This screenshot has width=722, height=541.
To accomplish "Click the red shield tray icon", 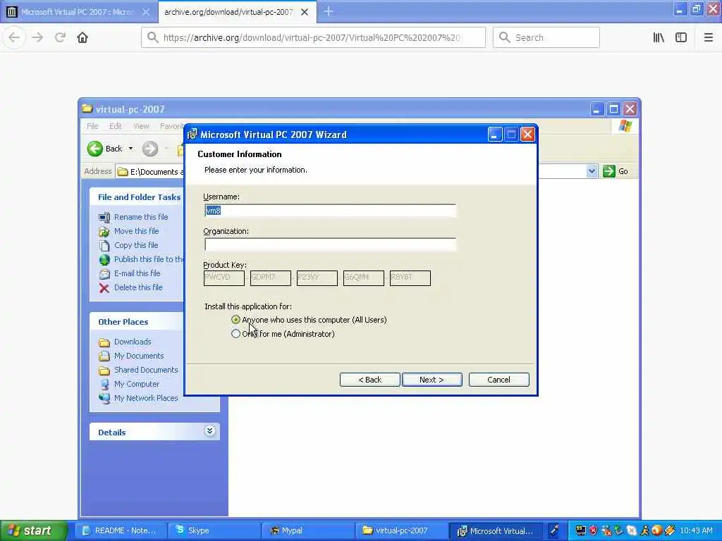I will [x=594, y=530].
